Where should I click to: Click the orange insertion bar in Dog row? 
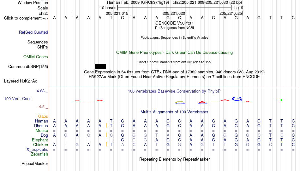(x=106, y=135)
